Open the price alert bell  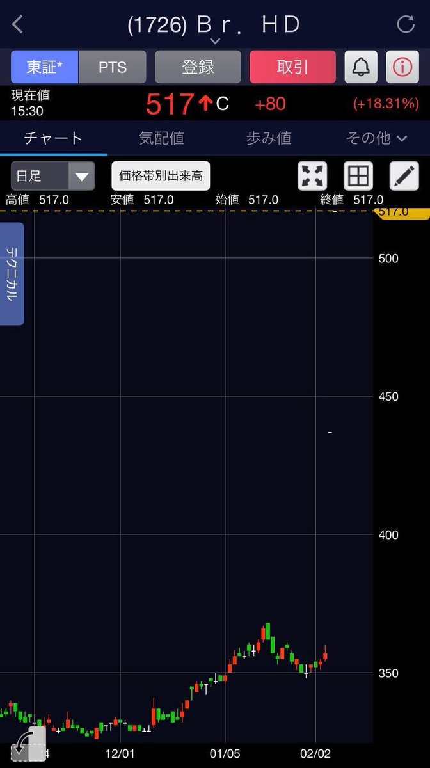pyautogui.click(x=361, y=67)
